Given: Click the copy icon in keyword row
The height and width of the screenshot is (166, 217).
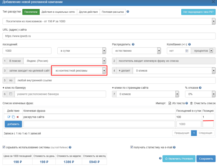Looking at the screenshot, I should point(13,117).
